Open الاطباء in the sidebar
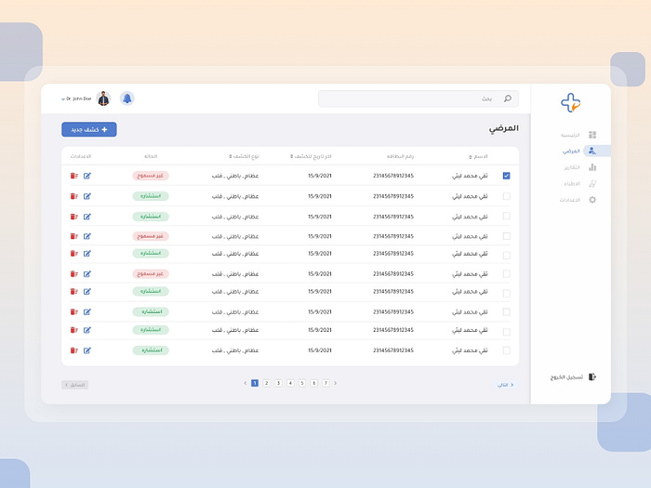The width and height of the screenshot is (651, 488). [x=580, y=183]
